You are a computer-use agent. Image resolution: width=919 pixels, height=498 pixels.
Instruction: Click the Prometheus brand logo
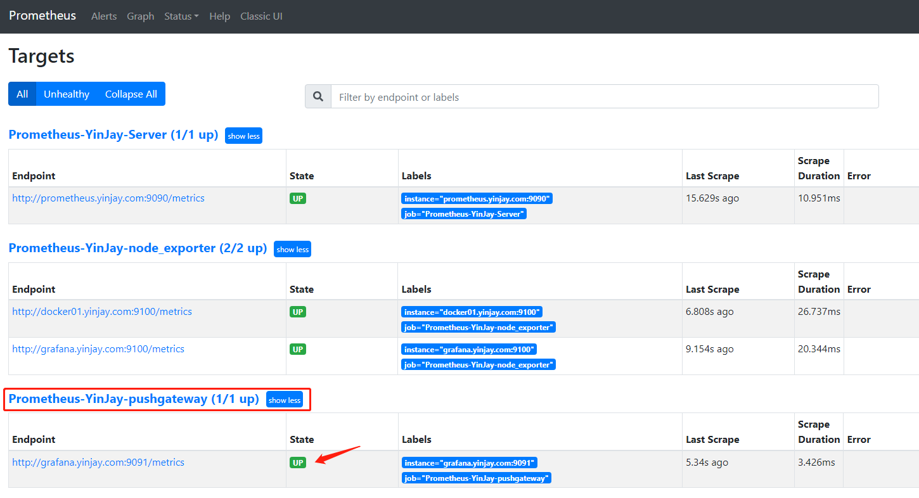42,16
